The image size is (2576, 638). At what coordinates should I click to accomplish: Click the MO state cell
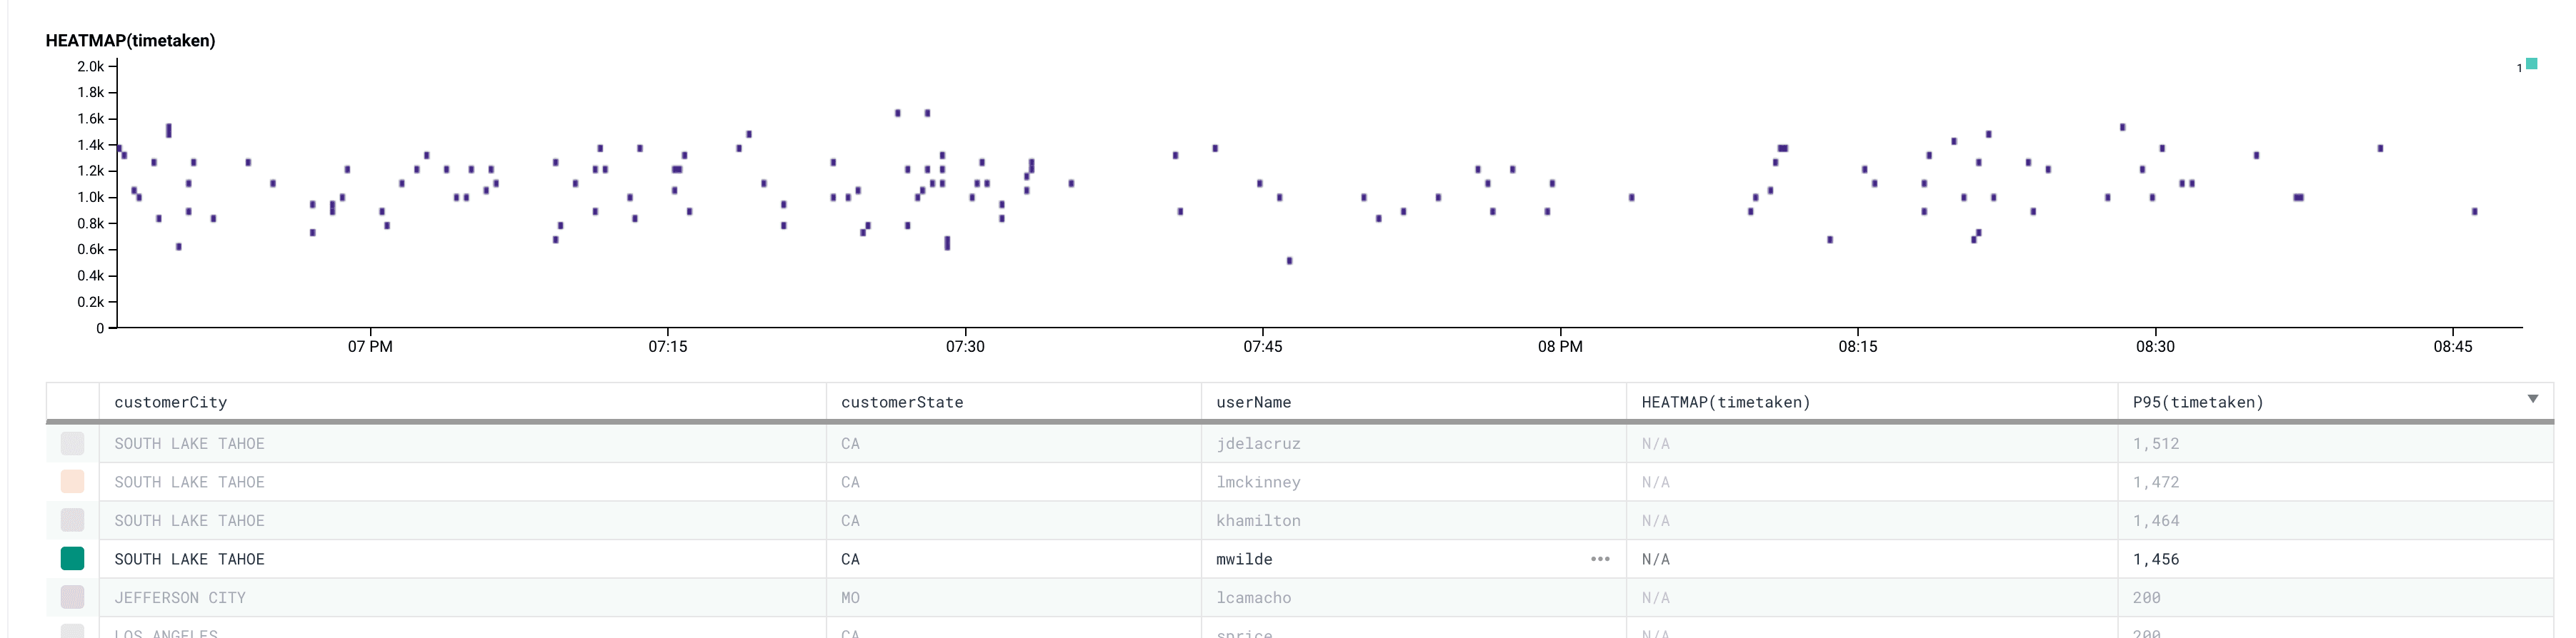coord(850,597)
